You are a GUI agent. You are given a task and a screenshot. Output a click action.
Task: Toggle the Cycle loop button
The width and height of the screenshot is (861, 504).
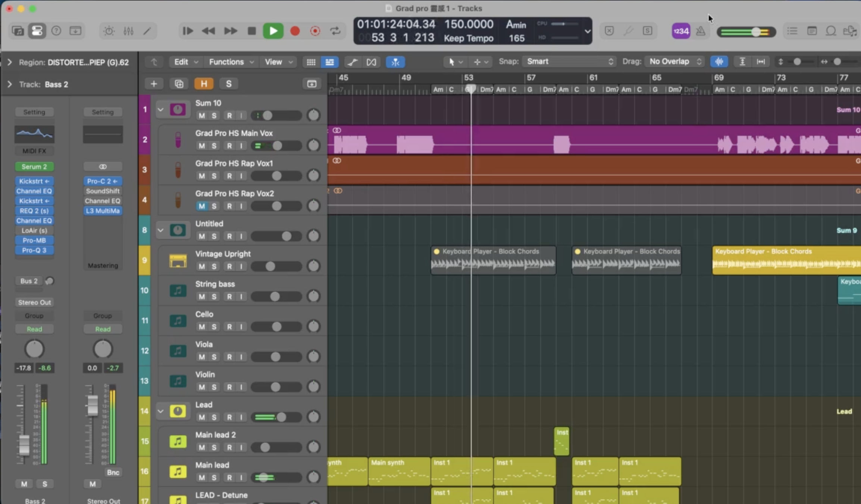point(335,31)
